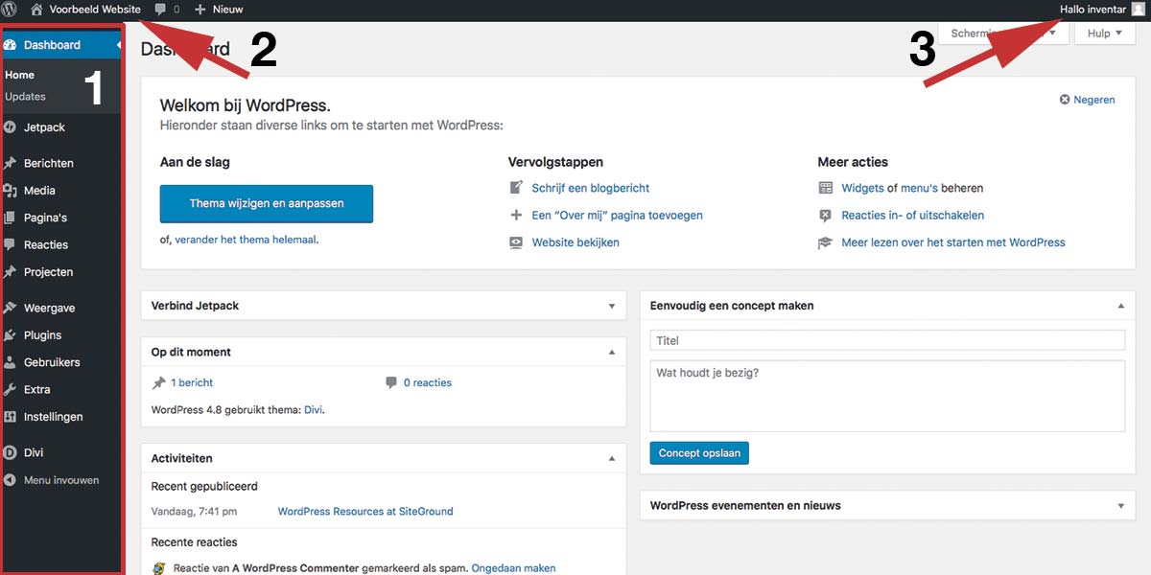Image resolution: width=1151 pixels, height=575 pixels.
Task: Go to Updates under Dashboard
Action: (25, 96)
